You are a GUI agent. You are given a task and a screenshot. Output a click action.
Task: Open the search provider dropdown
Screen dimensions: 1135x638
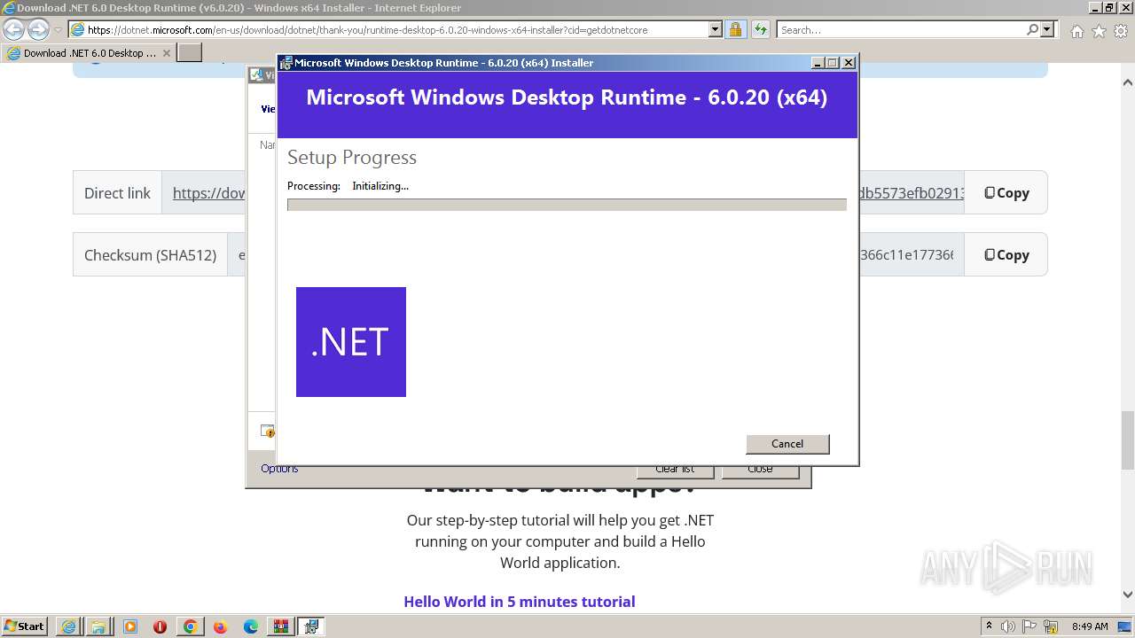[1047, 29]
